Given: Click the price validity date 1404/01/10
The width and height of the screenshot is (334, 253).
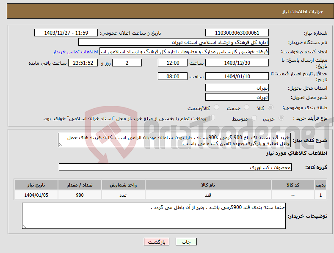Looking at the screenshot, I should pyautogui.click(x=237, y=76).
